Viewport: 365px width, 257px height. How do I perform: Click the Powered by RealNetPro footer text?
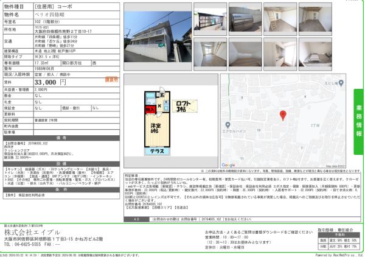pyautogui.click(x=339, y=255)
